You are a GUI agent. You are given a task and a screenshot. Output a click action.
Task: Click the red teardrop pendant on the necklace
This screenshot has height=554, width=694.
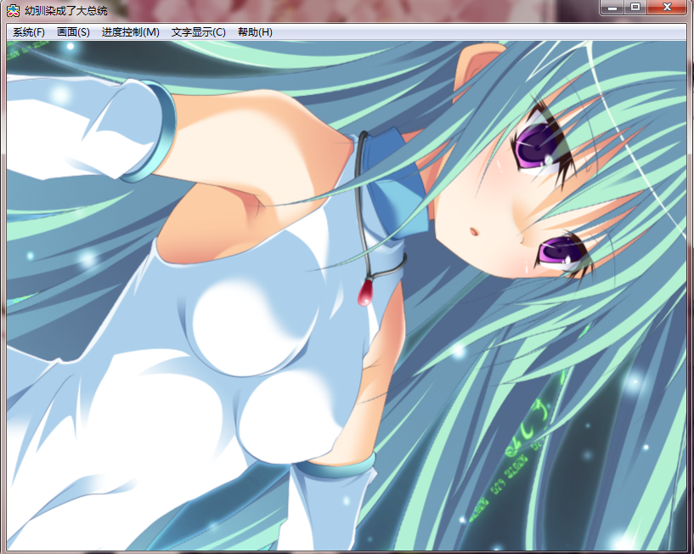click(367, 294)
